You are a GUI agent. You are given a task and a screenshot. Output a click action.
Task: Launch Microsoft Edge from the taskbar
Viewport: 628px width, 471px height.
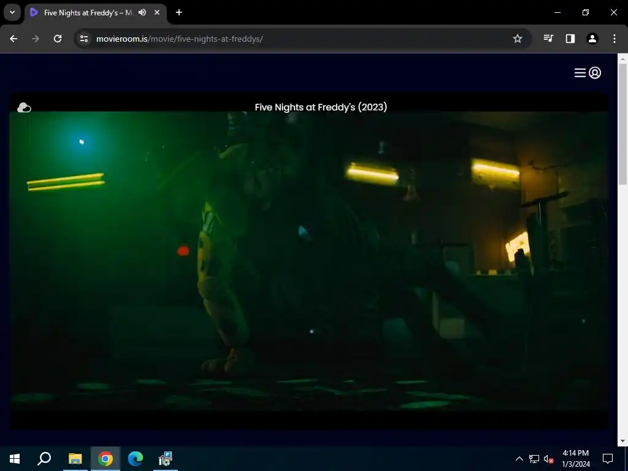(136, 459)
